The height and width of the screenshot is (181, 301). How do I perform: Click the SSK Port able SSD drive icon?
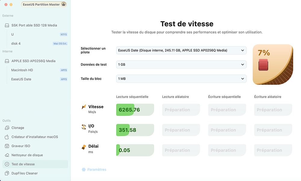click(7, 25)
